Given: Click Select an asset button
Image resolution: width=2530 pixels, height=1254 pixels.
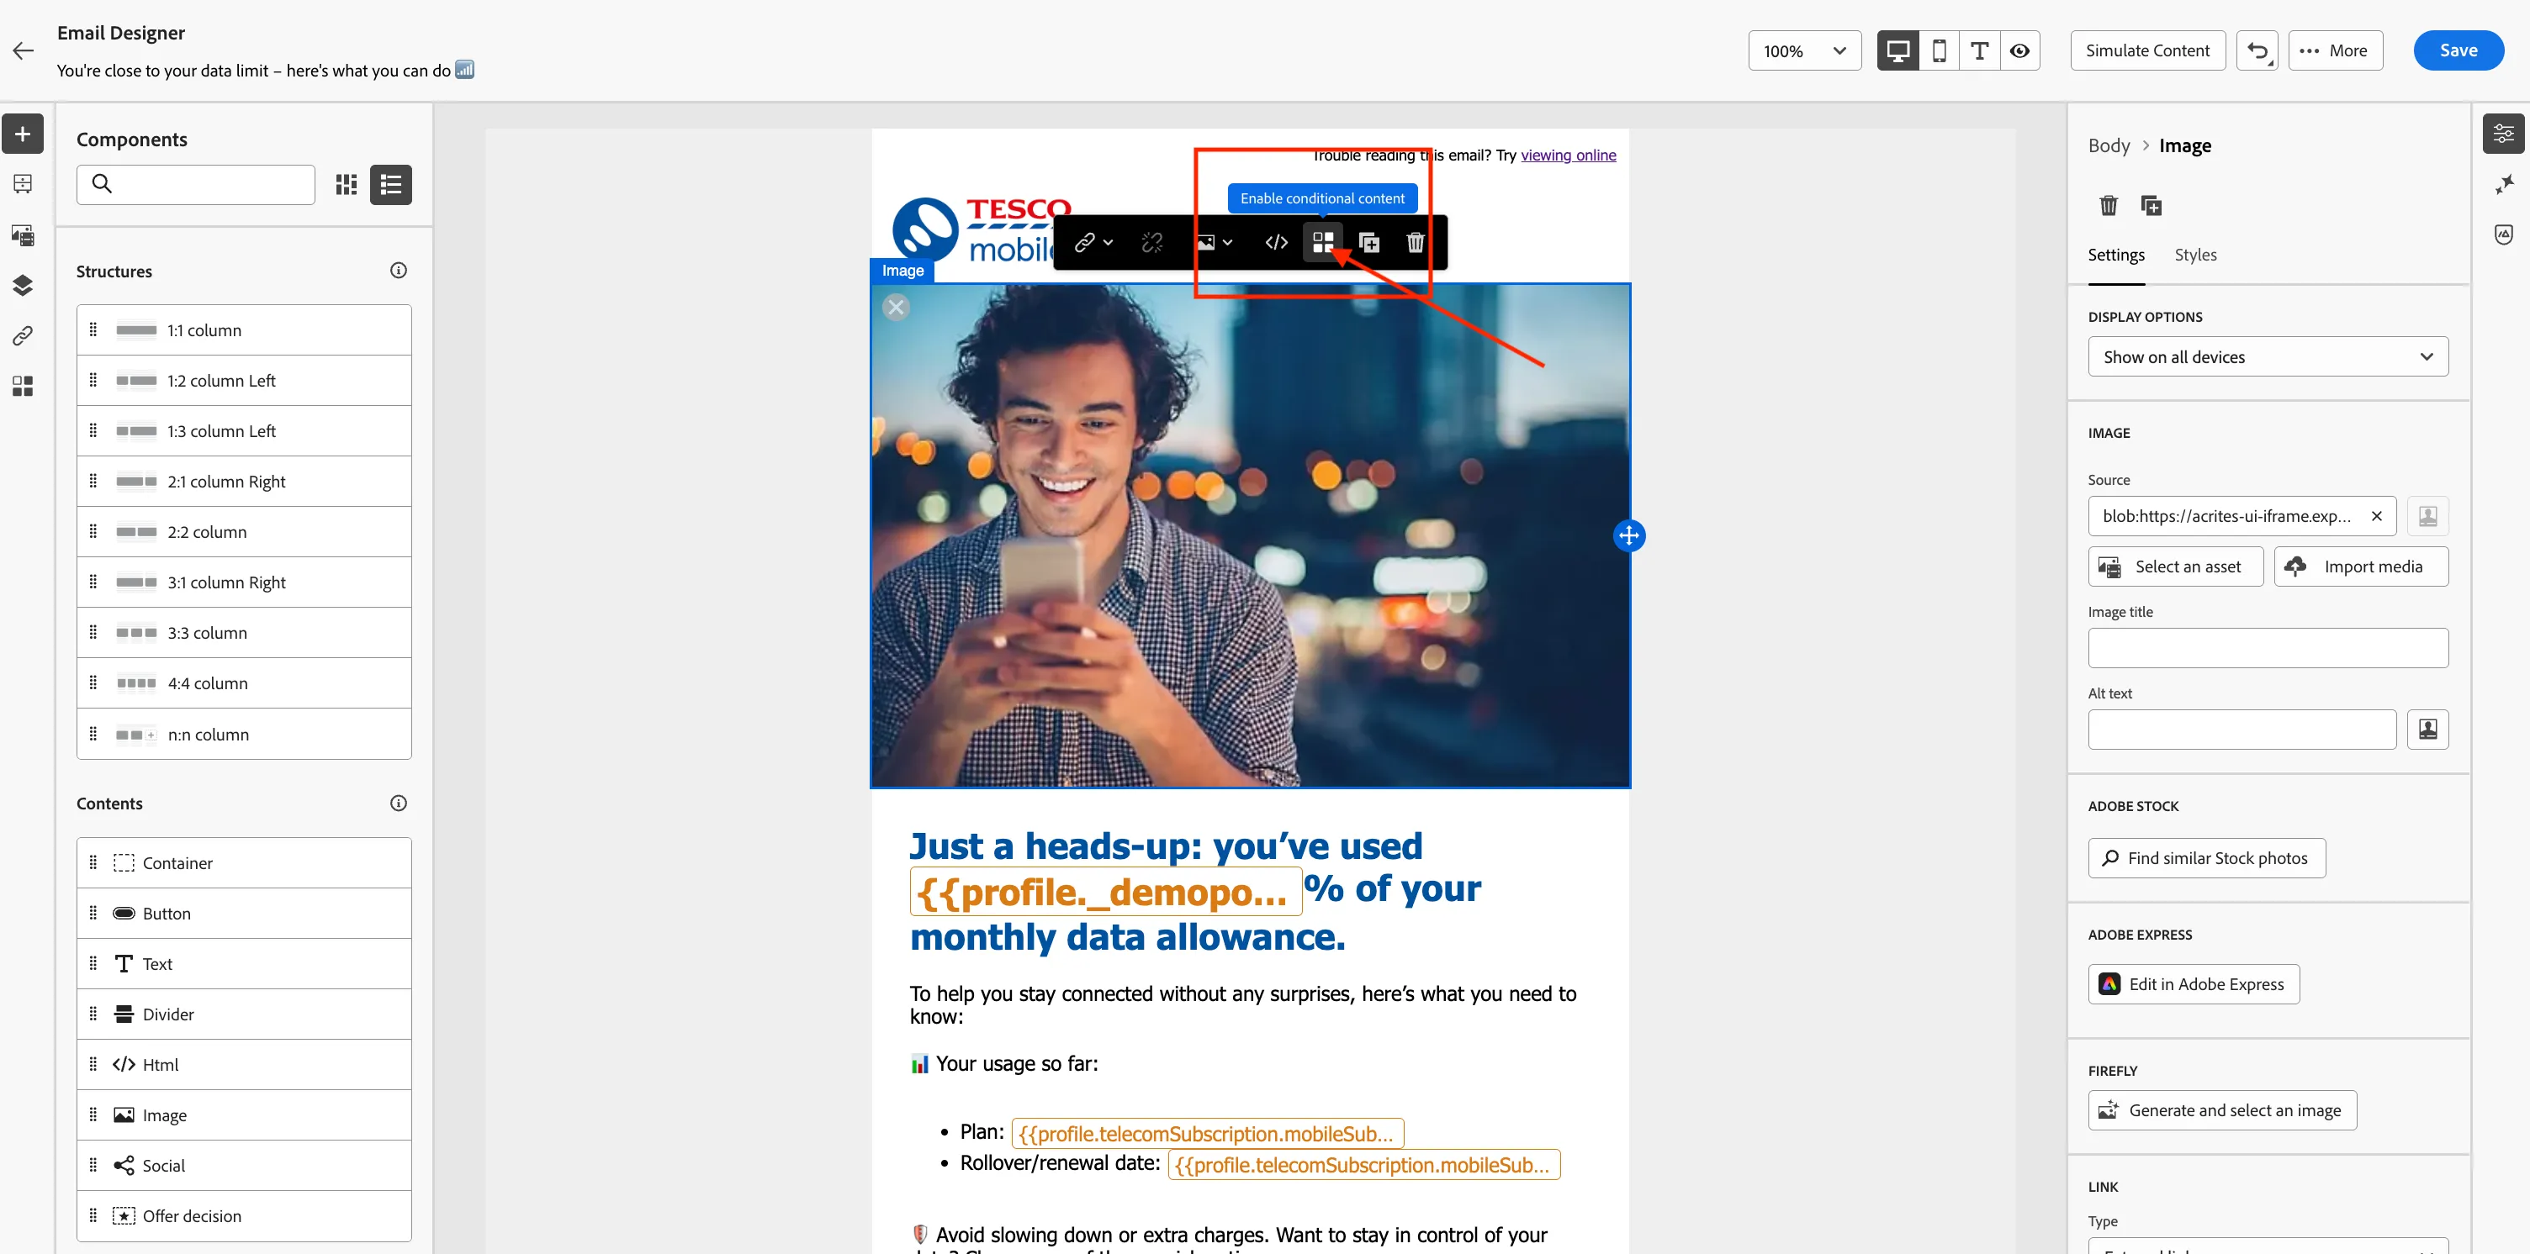Looking at the screenshot, I should [2175, 567].
